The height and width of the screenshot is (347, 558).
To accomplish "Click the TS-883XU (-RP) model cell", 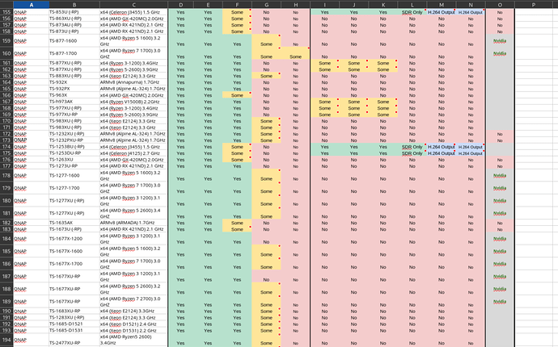I will point(74,76).
